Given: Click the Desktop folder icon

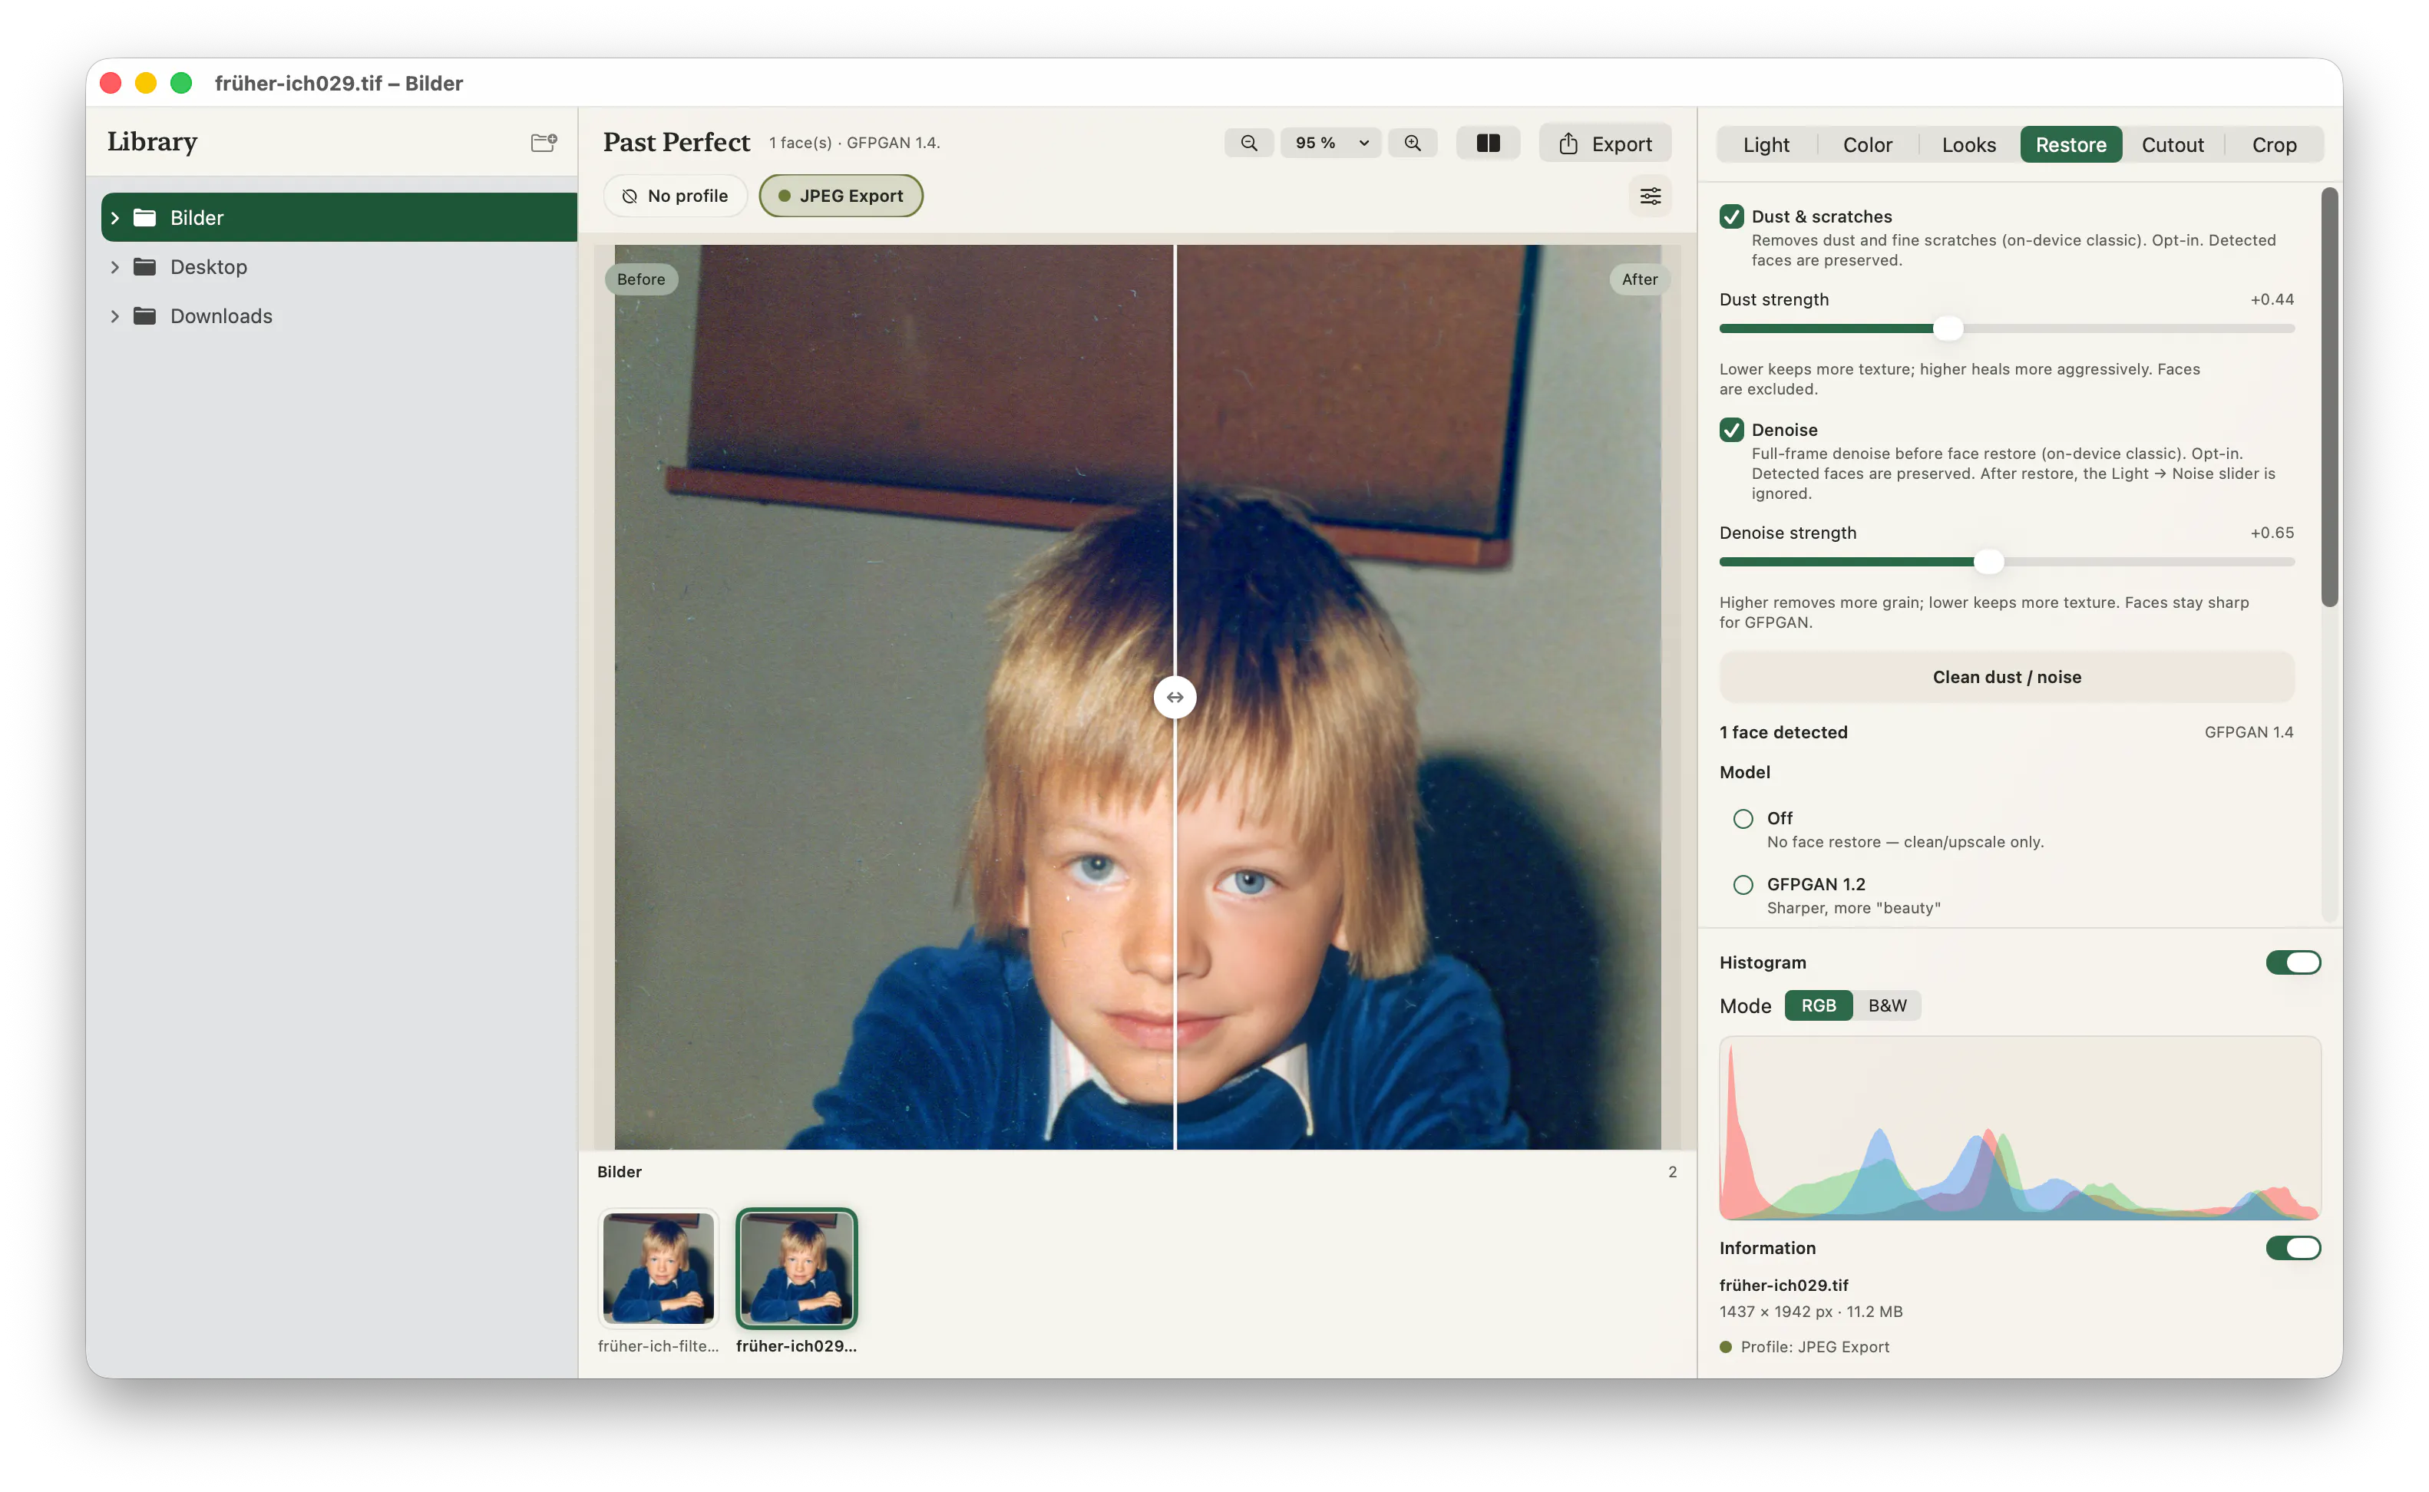Looking at the screenshot, I should (145, 266).
